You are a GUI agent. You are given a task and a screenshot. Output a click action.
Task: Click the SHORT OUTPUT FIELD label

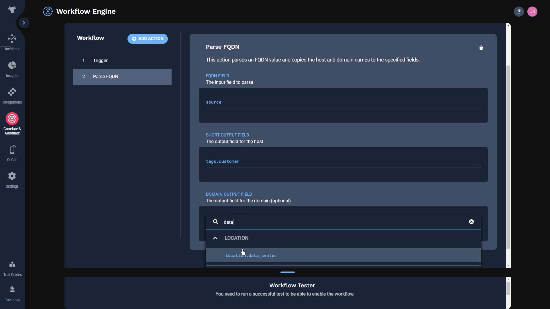227,135
